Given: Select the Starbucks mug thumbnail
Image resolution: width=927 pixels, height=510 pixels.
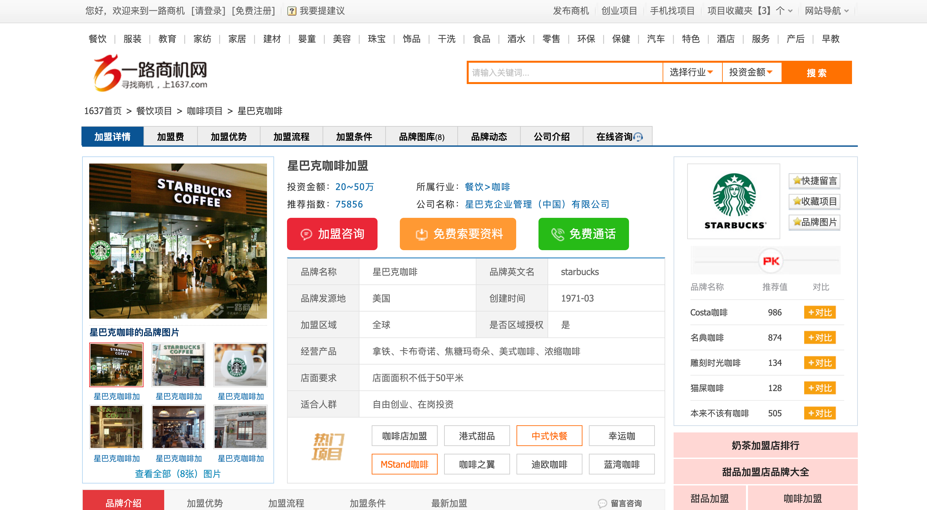Looking at the screenshot, I should click(x=240, y=365).
